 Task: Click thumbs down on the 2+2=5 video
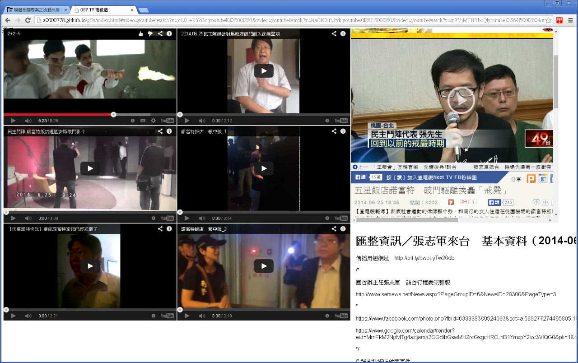(150, 34)
